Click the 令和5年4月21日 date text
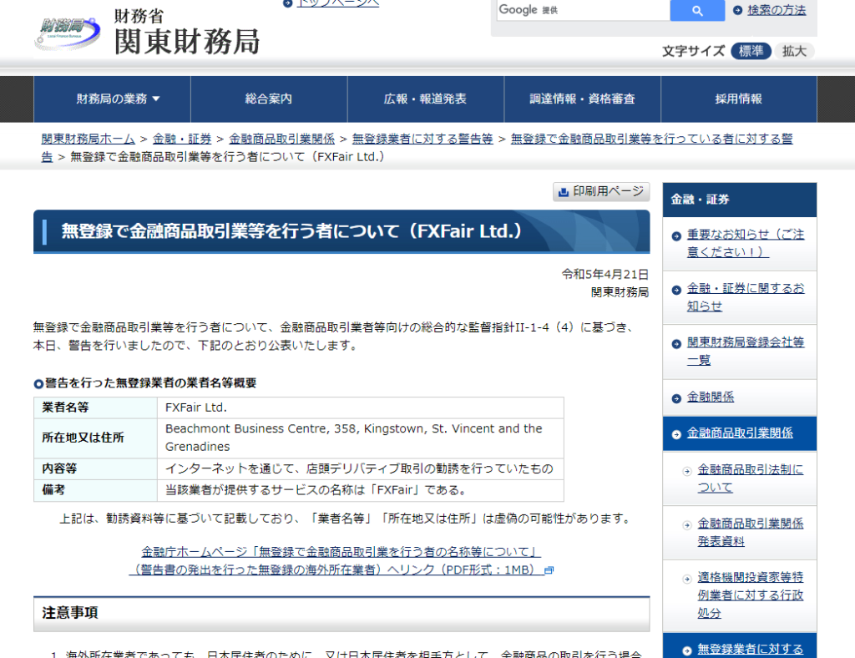 tap(605, 274)
